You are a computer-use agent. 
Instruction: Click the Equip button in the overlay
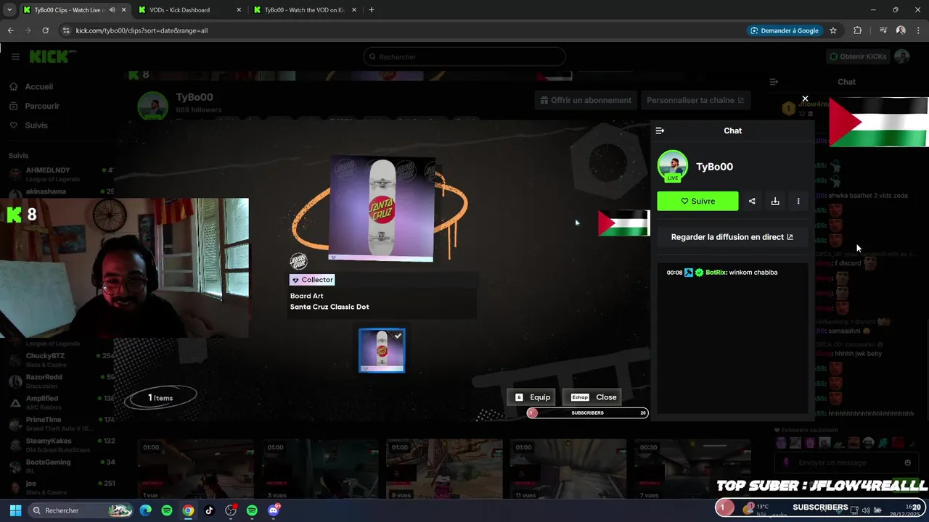533,397
